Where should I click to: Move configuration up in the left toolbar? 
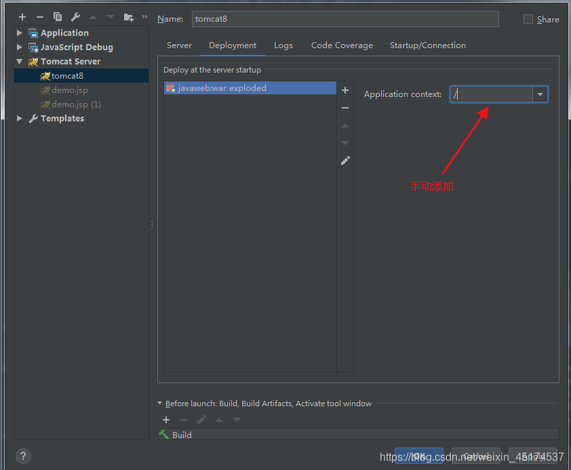93,17
